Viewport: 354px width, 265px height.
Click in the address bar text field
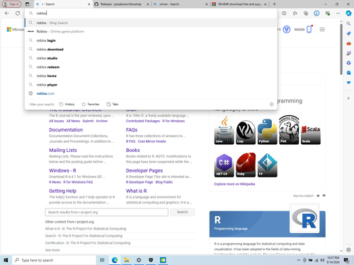151,13
